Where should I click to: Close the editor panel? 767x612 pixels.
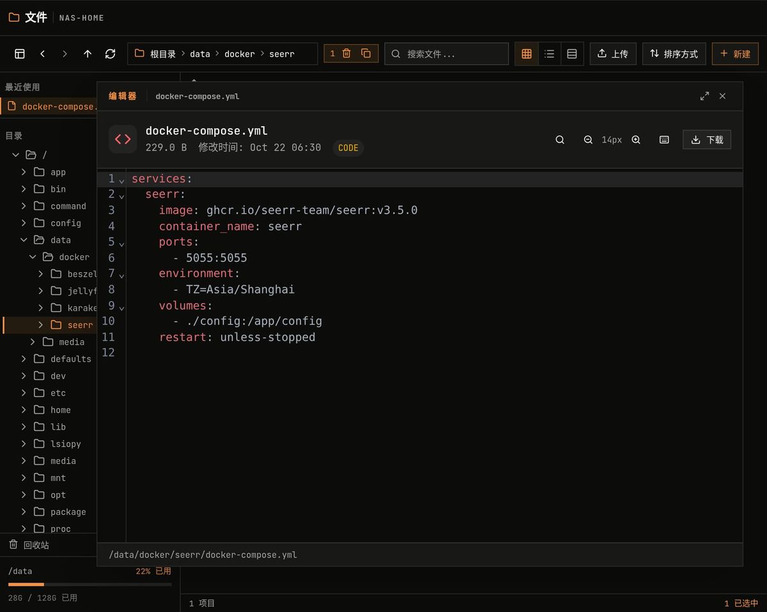pos(722,96)
